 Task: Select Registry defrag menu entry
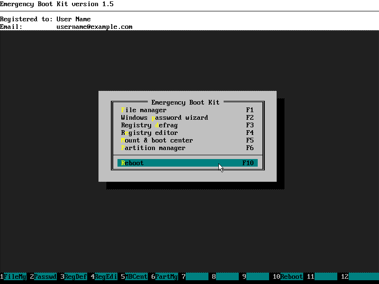[x=187, y=125]
